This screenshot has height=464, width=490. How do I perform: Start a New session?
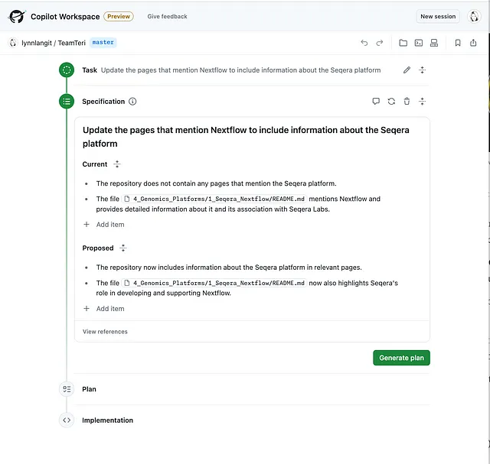point(438,16)
